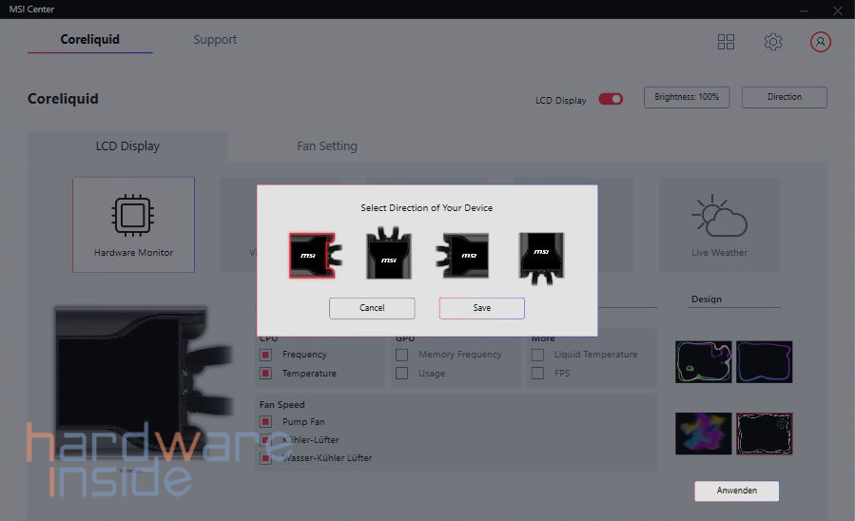
Task: Select the tubes-up device direction
Action: tap(389, 253)
